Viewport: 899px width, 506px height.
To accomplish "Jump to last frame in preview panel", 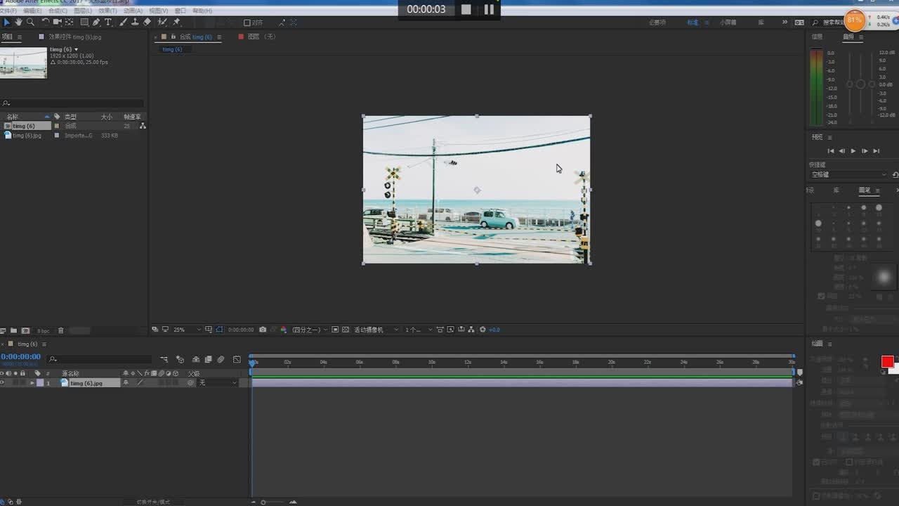I will click(877, 151).
